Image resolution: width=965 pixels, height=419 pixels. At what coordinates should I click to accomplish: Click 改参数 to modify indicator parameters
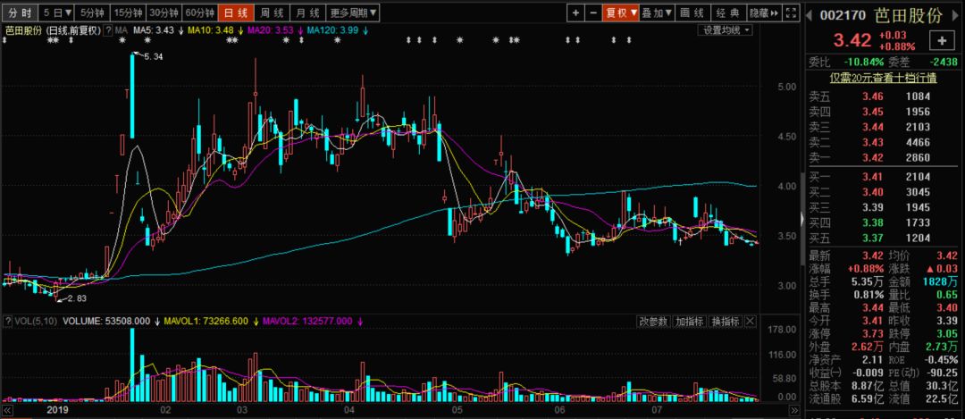[x=653, y=321]
